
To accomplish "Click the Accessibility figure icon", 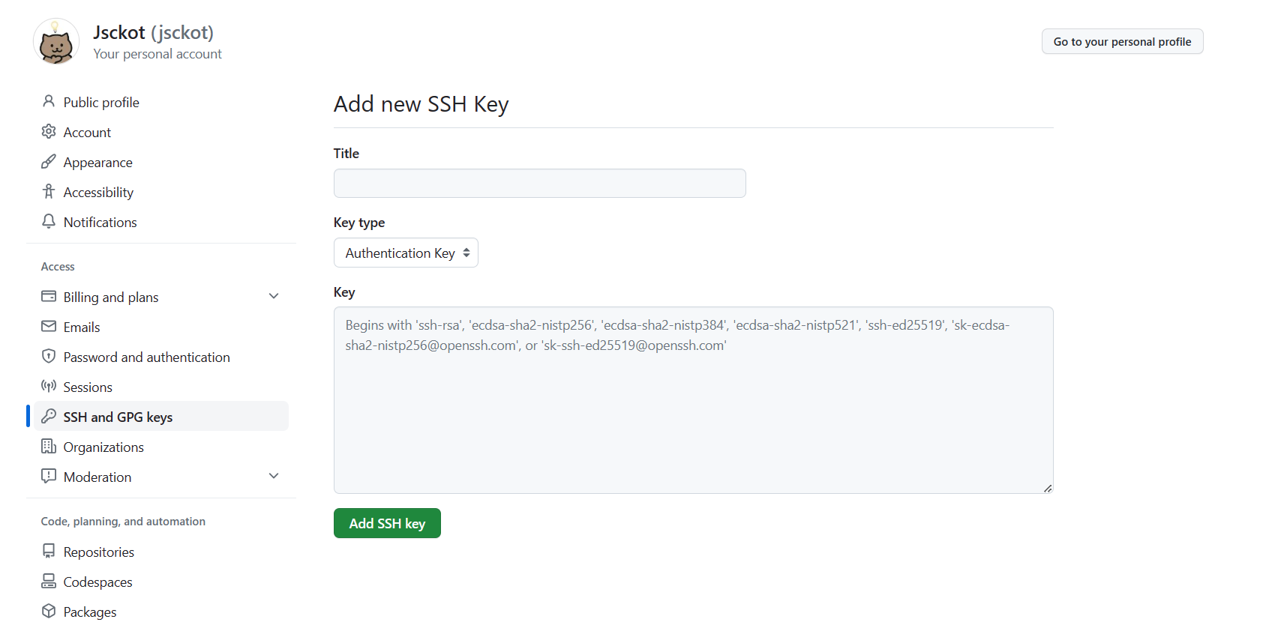I will pos(49,191).
